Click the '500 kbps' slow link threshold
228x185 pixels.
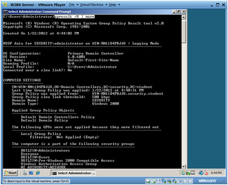pos(101,97)
